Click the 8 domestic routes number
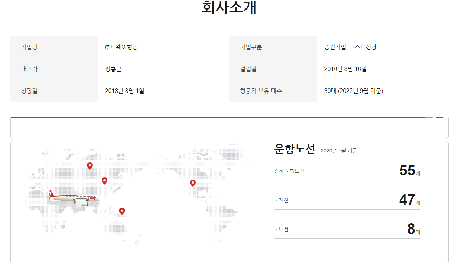 411,229
